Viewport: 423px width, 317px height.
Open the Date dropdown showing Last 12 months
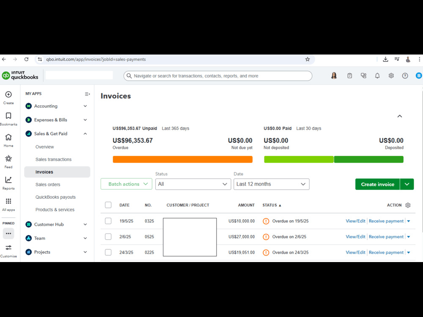click(x=272, y=184)
